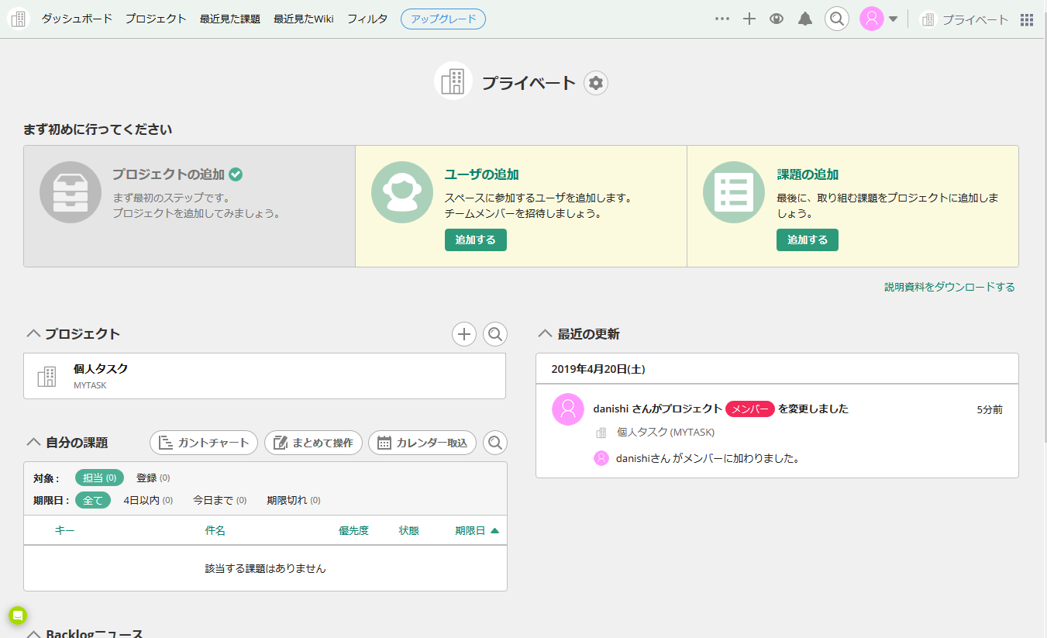This screenshot has height=638, width=1047.
Task: Open the ダッシュボード menu item
Action: click(x=77, y=19)
